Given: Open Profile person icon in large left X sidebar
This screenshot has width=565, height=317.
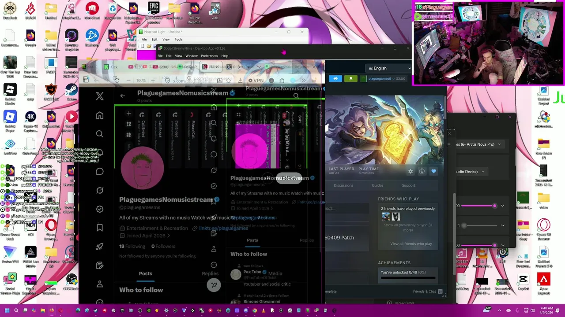Looking at the screenshot, I should [x=100, y=284].
